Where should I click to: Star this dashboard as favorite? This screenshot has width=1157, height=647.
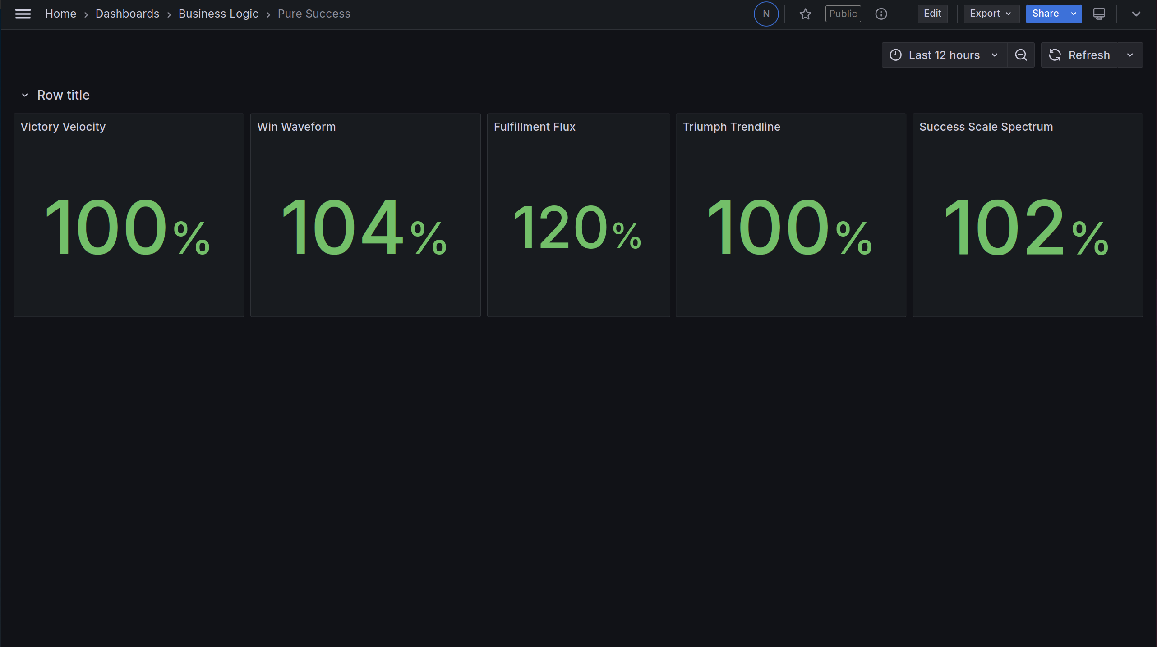coord(805,14)
